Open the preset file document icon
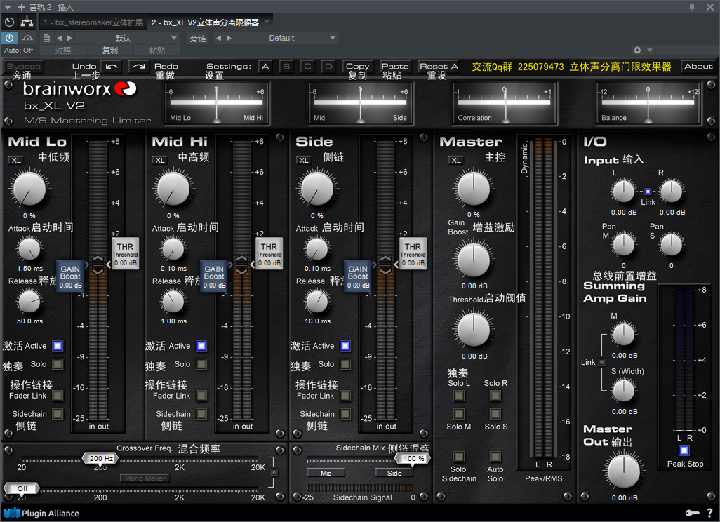 (46, 38)
